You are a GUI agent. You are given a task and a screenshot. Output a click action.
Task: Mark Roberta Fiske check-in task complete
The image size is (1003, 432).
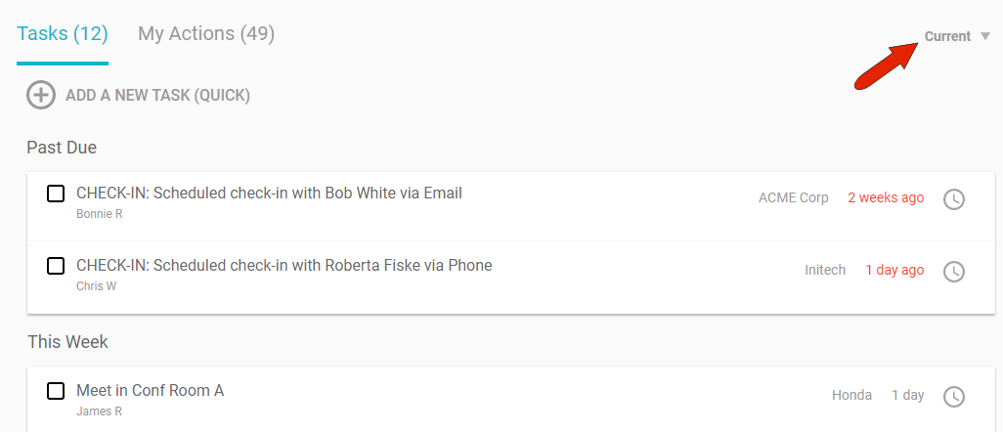coord(57,266)
